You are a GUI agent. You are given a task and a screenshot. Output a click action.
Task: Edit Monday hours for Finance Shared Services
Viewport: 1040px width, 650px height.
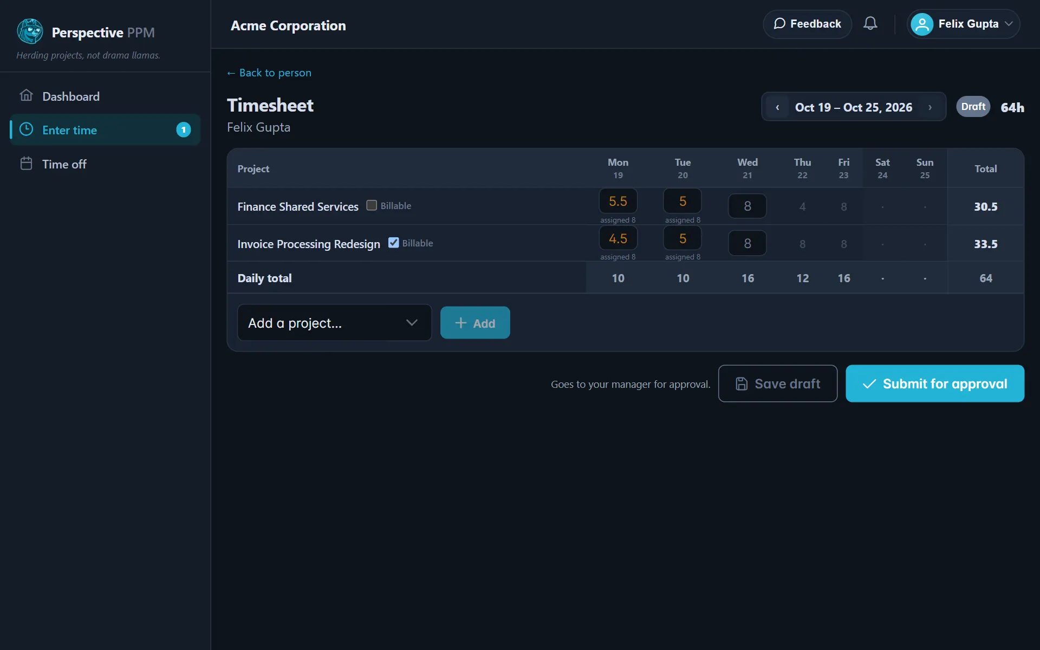pyautogui.click(x=618, y=201)
